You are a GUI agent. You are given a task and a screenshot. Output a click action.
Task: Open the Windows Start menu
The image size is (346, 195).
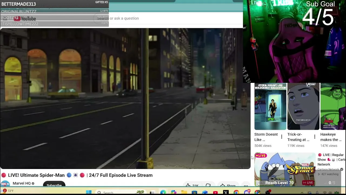coord(89,192)
